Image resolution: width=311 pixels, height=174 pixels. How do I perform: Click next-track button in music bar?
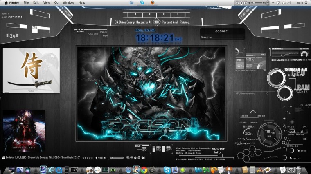coord(142,158)
